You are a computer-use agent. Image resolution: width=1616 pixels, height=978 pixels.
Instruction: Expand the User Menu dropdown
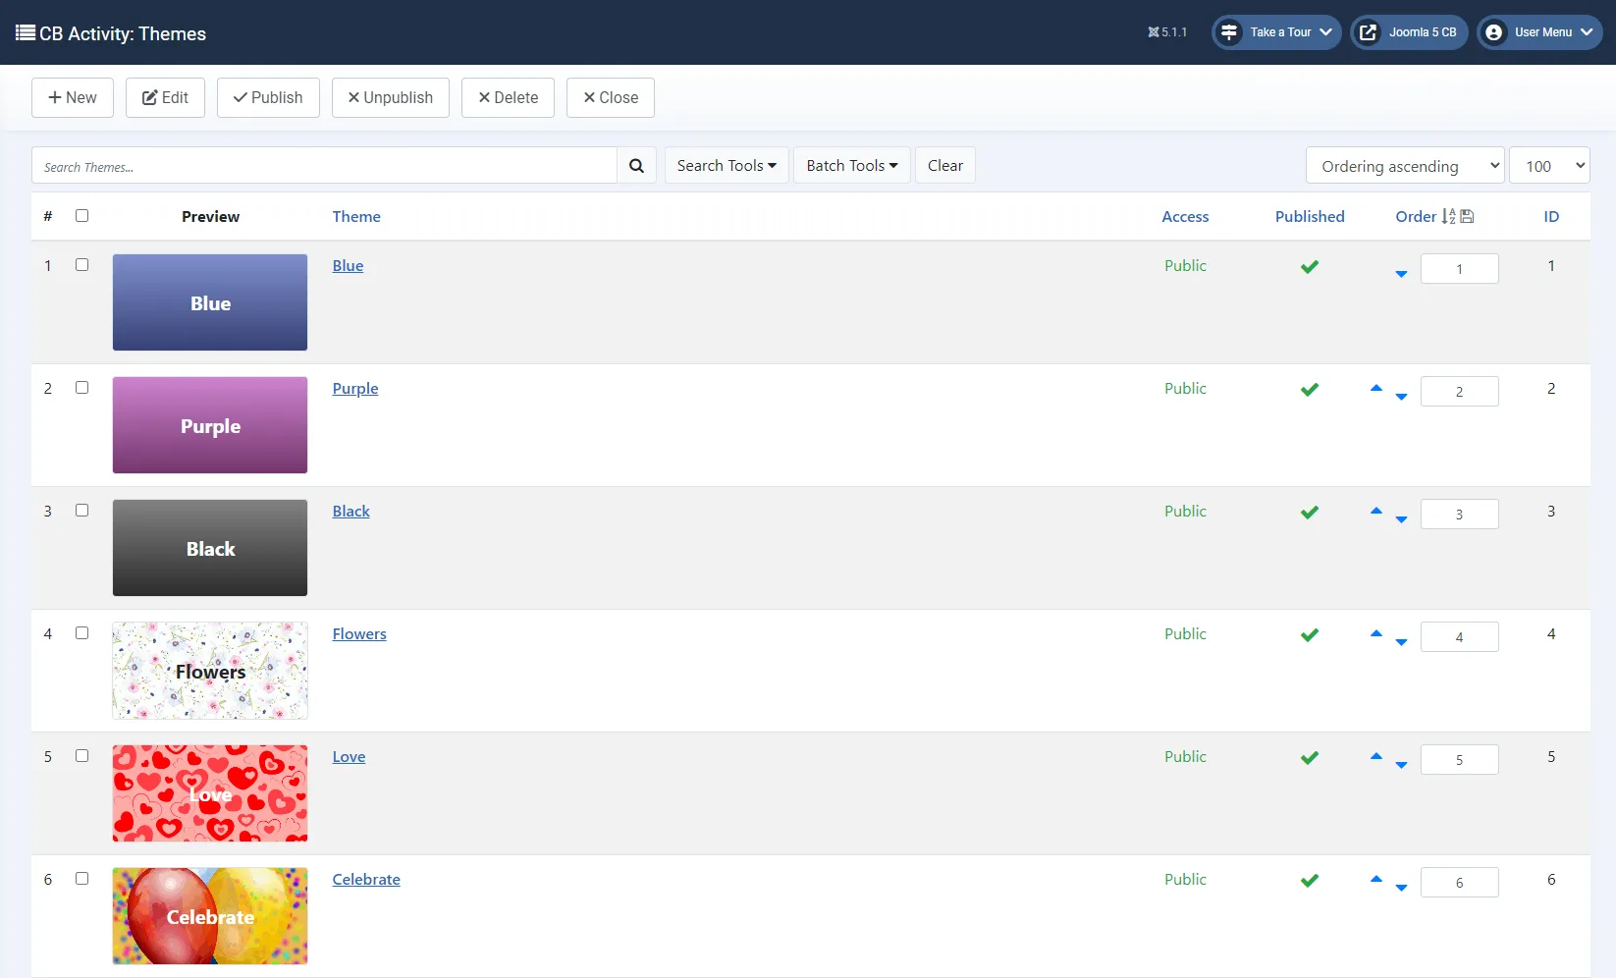click(x=1540, y=32)
